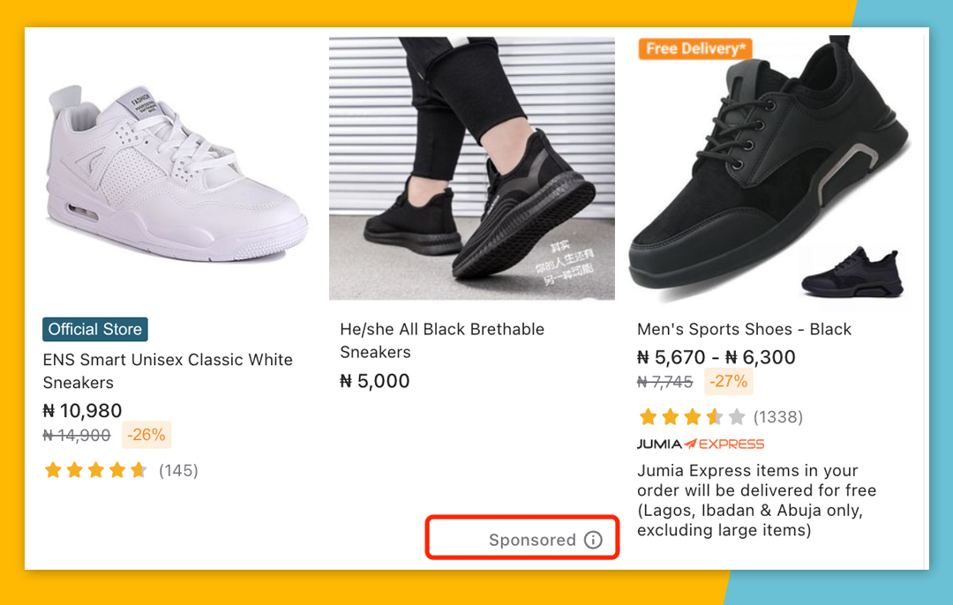953x605 pixels.
Task: Click the Free Delivery* badge
Action: 695,49
